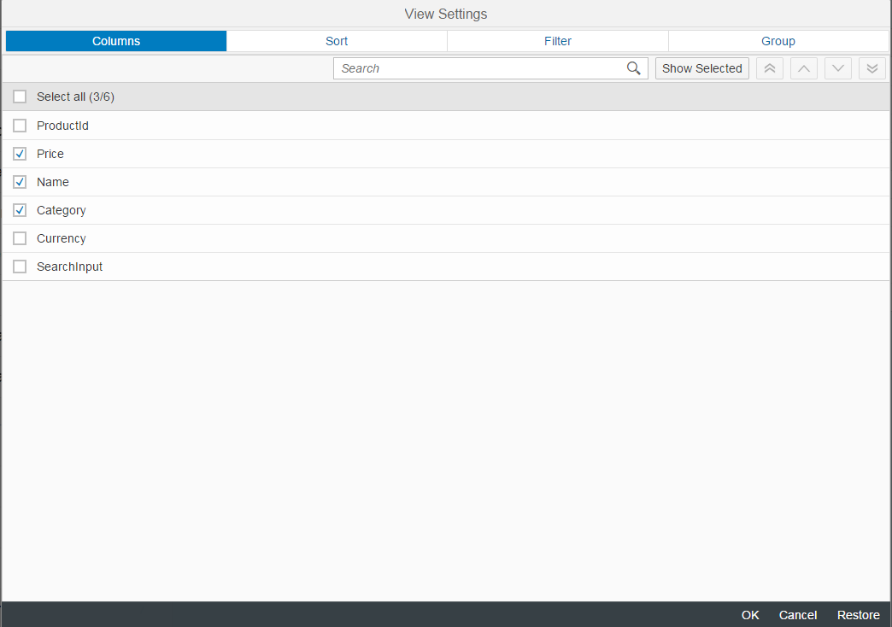Move selected column down one position
This screenshot has width=892, height=627.
(x=838, y=68)
